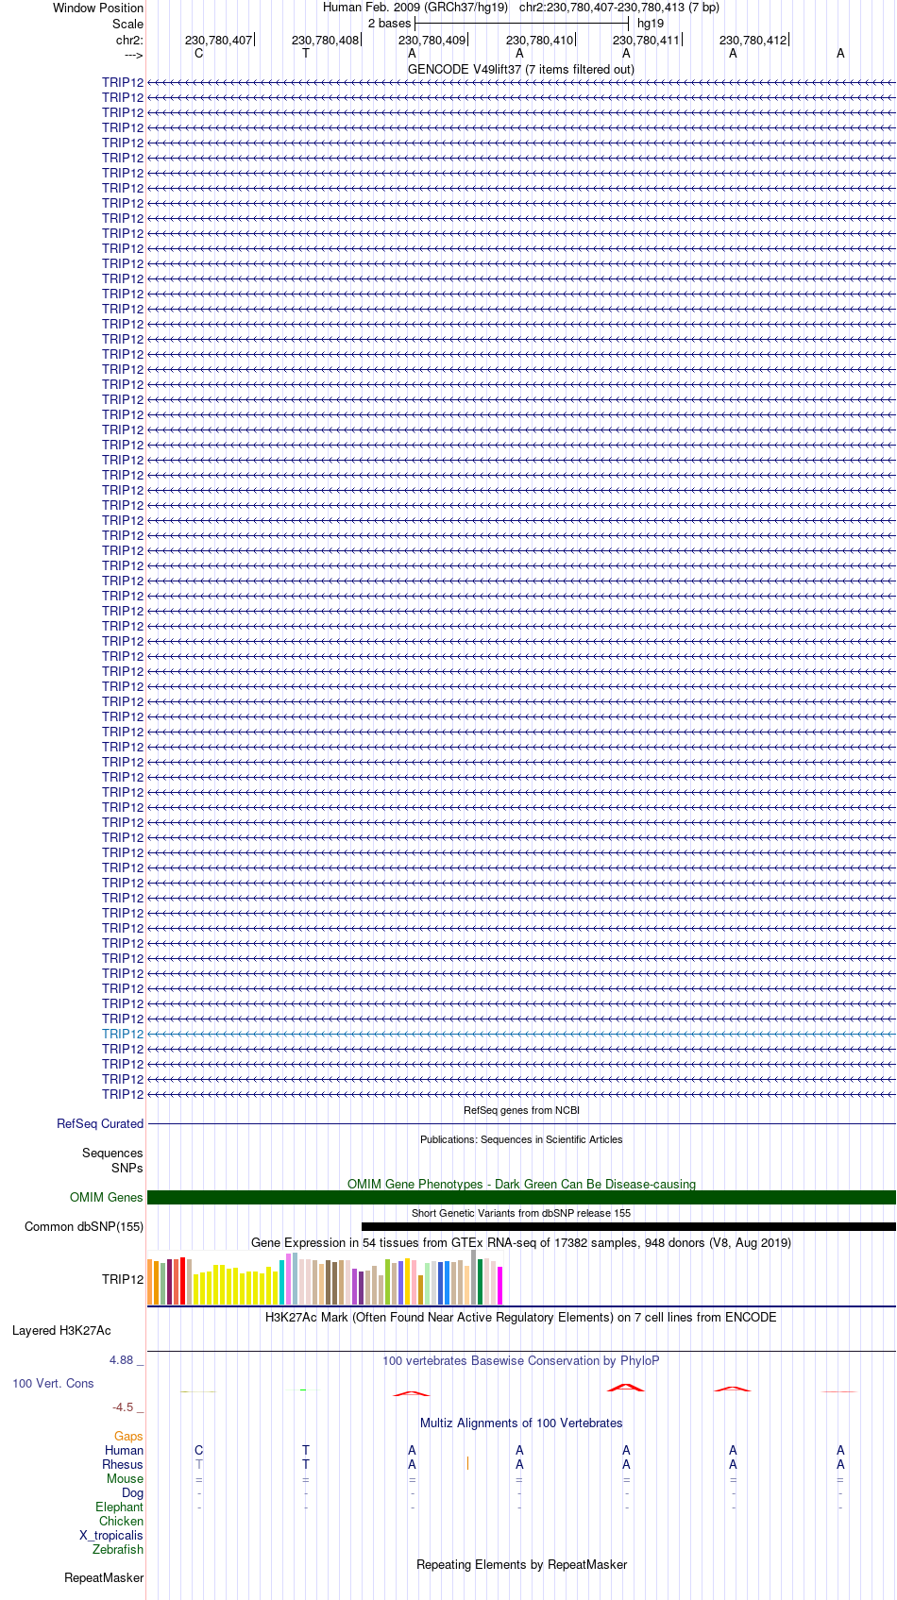Select the Chicken species label
897x1600 pixels.
[121, 1521]
